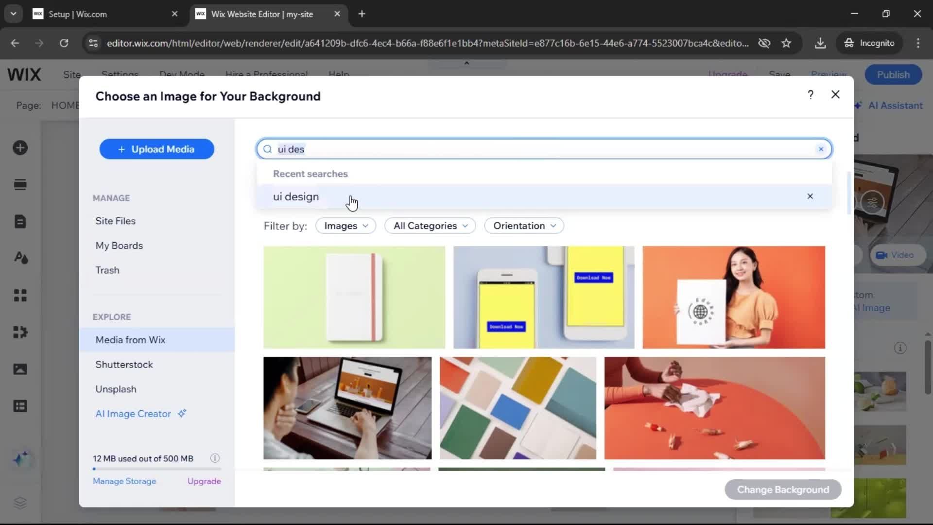Collapse the top bar with the chevron arrow
The width and height of the screenshot is (933, 525).
tap(466, 63)
